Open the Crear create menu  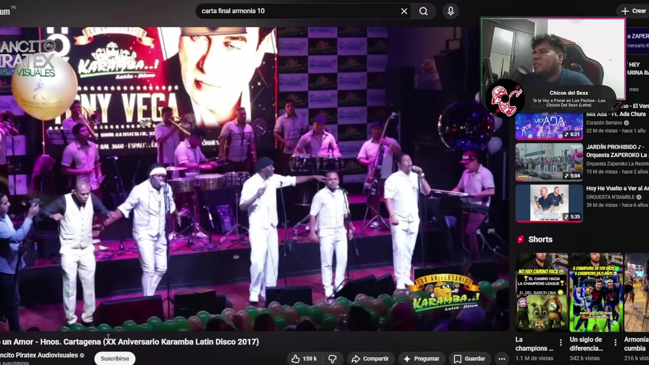pyautogui.click(x=634, y=11)
